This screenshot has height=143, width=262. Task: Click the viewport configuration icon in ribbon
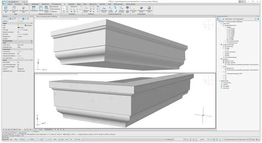coord(34,8)
